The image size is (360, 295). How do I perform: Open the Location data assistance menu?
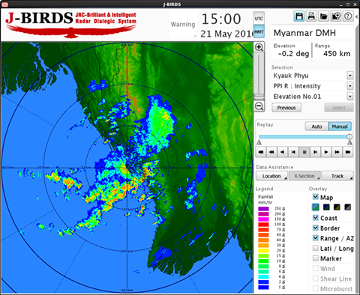coord(271,176)
